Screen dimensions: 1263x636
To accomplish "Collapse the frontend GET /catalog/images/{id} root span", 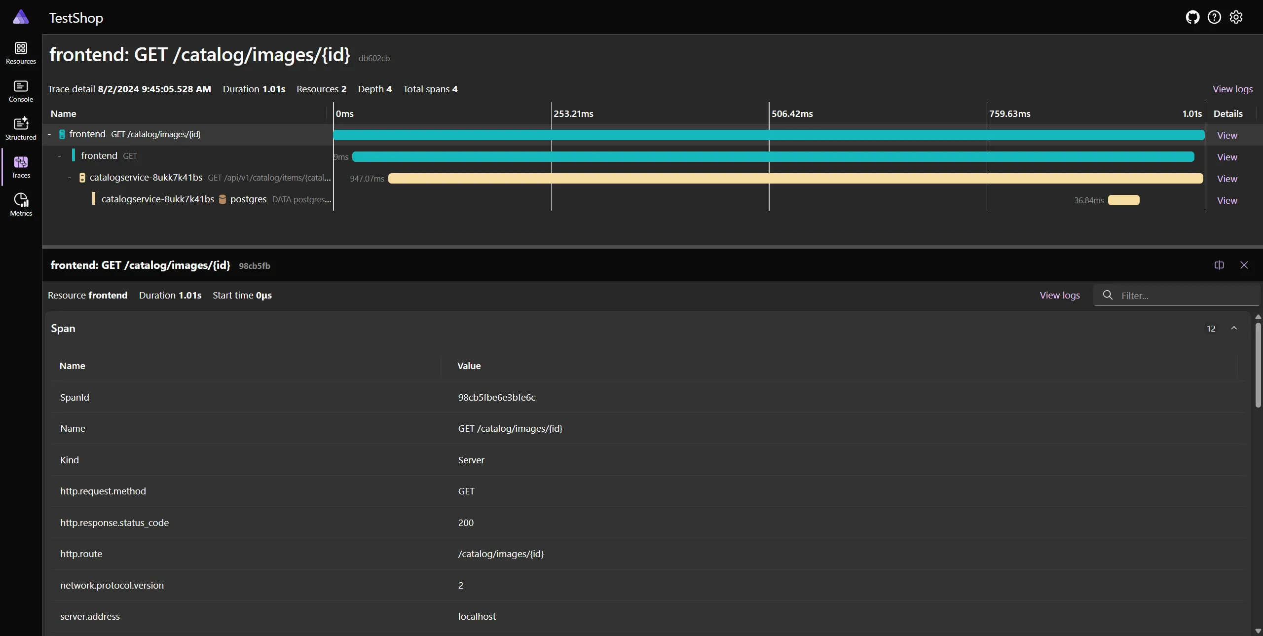I will tap(50, 134).
